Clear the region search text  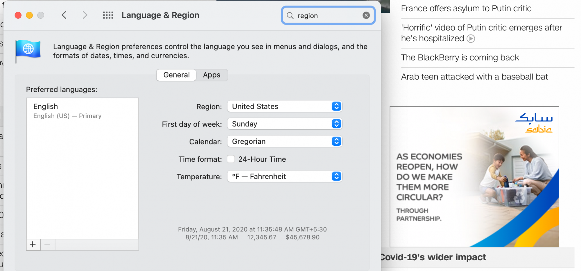click(366, 15)
